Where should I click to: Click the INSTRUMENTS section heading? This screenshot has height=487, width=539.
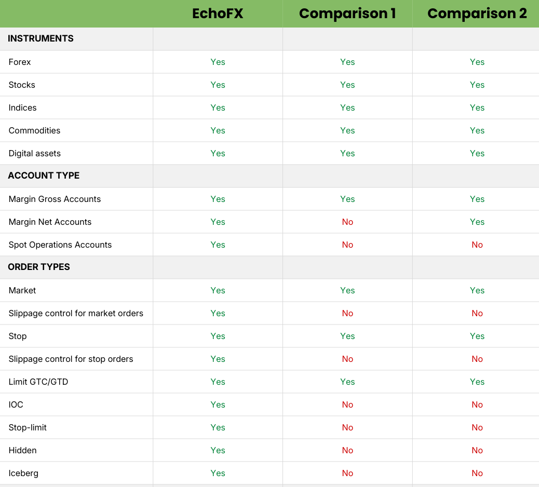(x=41, y=38)
